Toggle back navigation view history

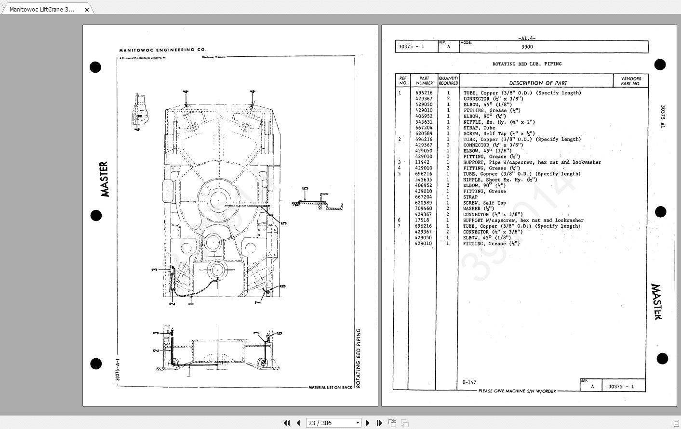[x=392, y=423]
